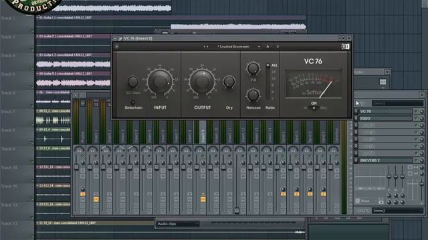Click the FX panel EQ graph

pos(370,177)
